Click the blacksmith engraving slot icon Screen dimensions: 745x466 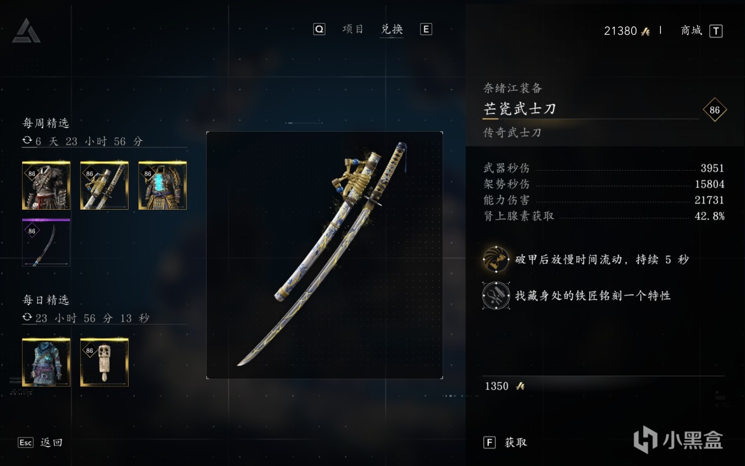point(496,295)
